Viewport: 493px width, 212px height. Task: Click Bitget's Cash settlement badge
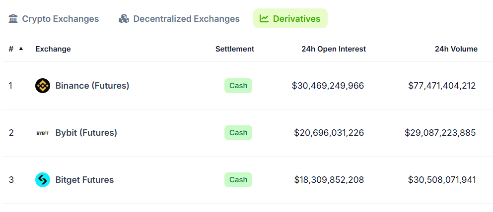click(x=238, y=180)
